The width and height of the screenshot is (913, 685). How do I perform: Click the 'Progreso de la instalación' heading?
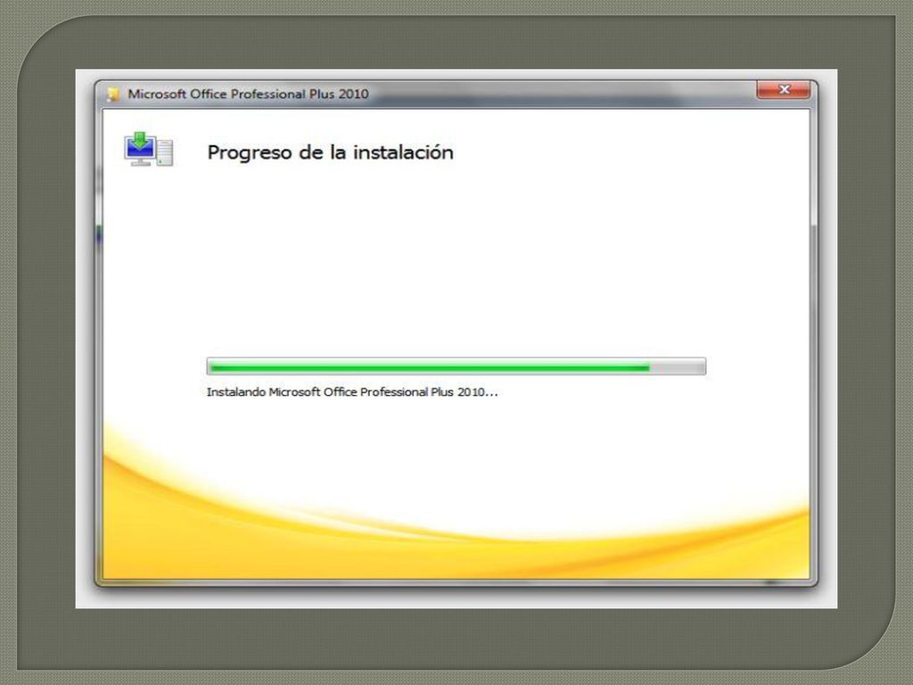coord(330,153)
